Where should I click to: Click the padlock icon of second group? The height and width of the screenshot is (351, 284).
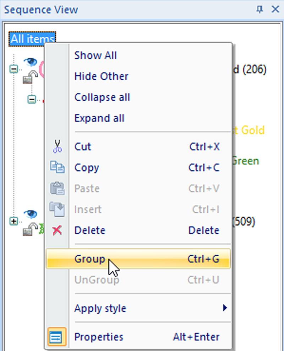pyautogui.click(x=30, y=230)
